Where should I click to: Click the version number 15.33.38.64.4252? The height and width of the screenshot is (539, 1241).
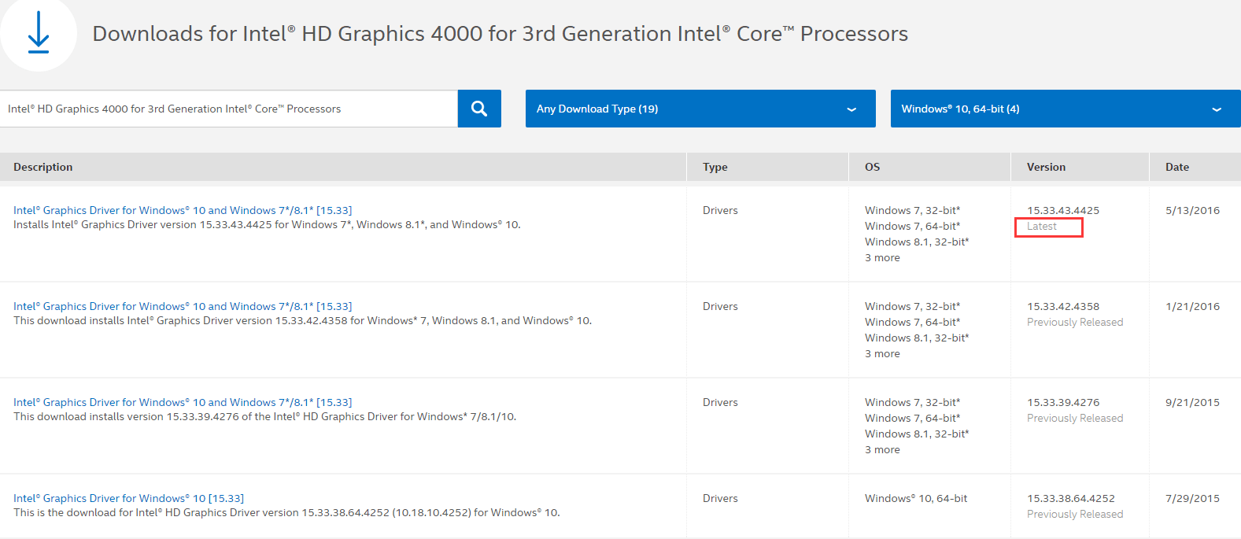point(1070,498)
